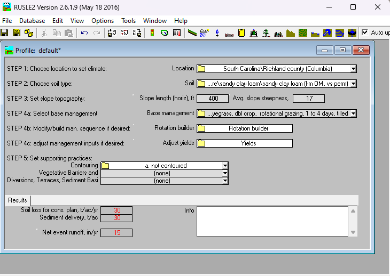This screenshot has width=390, height=276.
Task: Open the rain cloud climate icon
Action: pyautogui.click(x=204, y=33)
